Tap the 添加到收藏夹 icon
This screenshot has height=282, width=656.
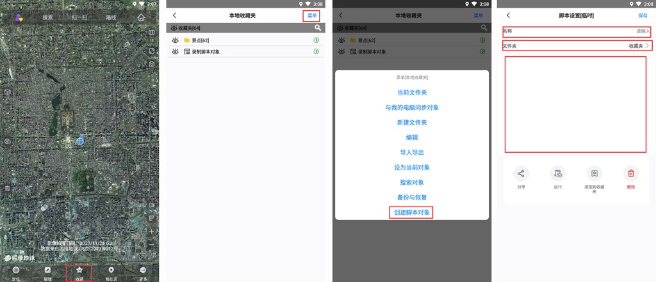(594, 173)
